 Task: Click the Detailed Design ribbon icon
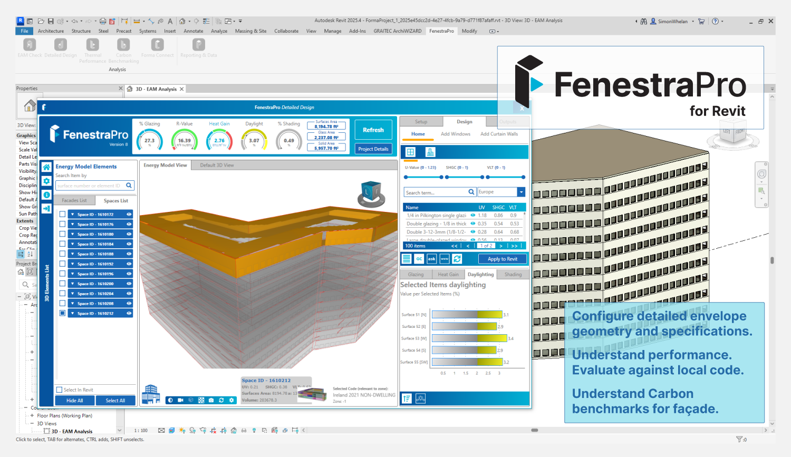(61, 45)
